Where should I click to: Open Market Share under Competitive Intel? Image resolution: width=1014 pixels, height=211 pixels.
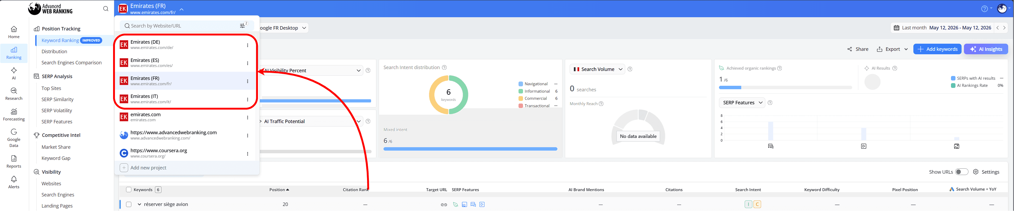56,147
